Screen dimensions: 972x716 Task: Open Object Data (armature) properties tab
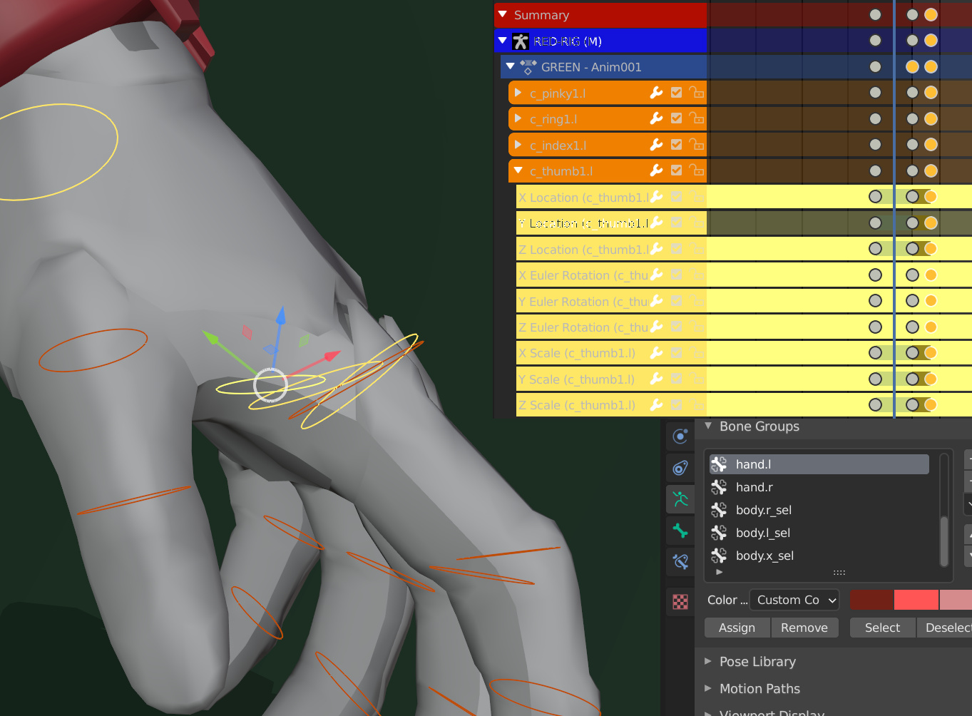pyautogui.click(x=680, y=499)
